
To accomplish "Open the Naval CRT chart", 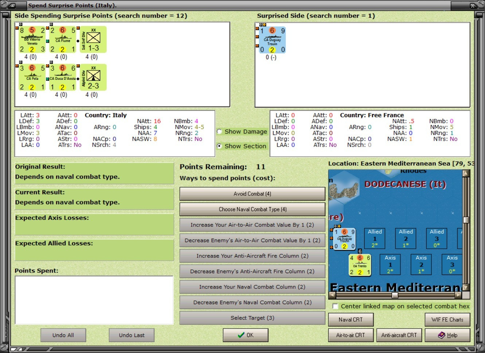I will click(x=351, y=320).
